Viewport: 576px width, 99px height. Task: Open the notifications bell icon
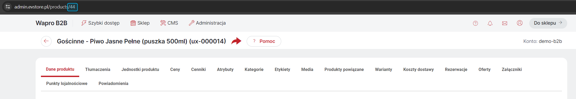click(490, 23)
